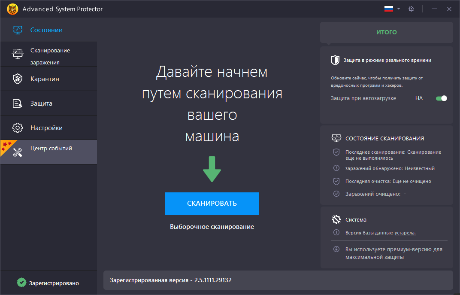The image size is (460, 295).
Task: Select the ИТОГО tab
Action: pos(386,32)
